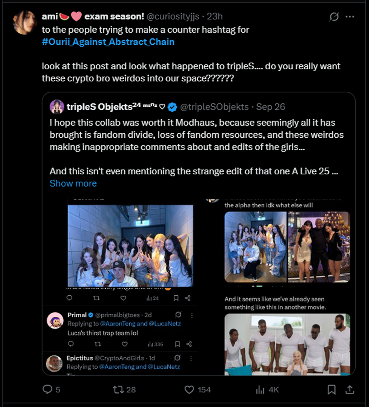Open the large group photo in quoted tweet
Viewport: 369px width, 407px height.
click(130, 245)
